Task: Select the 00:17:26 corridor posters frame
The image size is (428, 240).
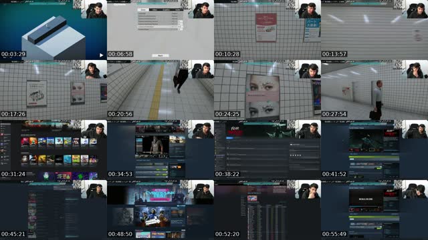Action: (x=53, y=90)
